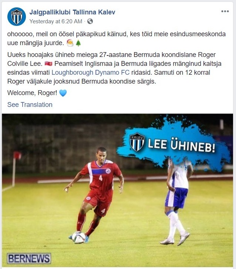This screenshot has width=236, height=269.
Task: Open the Loughborough Dynamo FC link
Action: [x=91, y=73]
